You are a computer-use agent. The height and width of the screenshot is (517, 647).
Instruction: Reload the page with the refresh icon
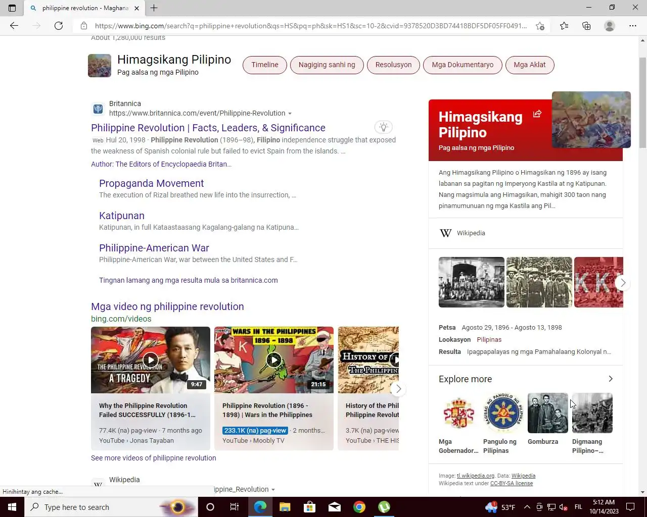[x=59, y=26]
